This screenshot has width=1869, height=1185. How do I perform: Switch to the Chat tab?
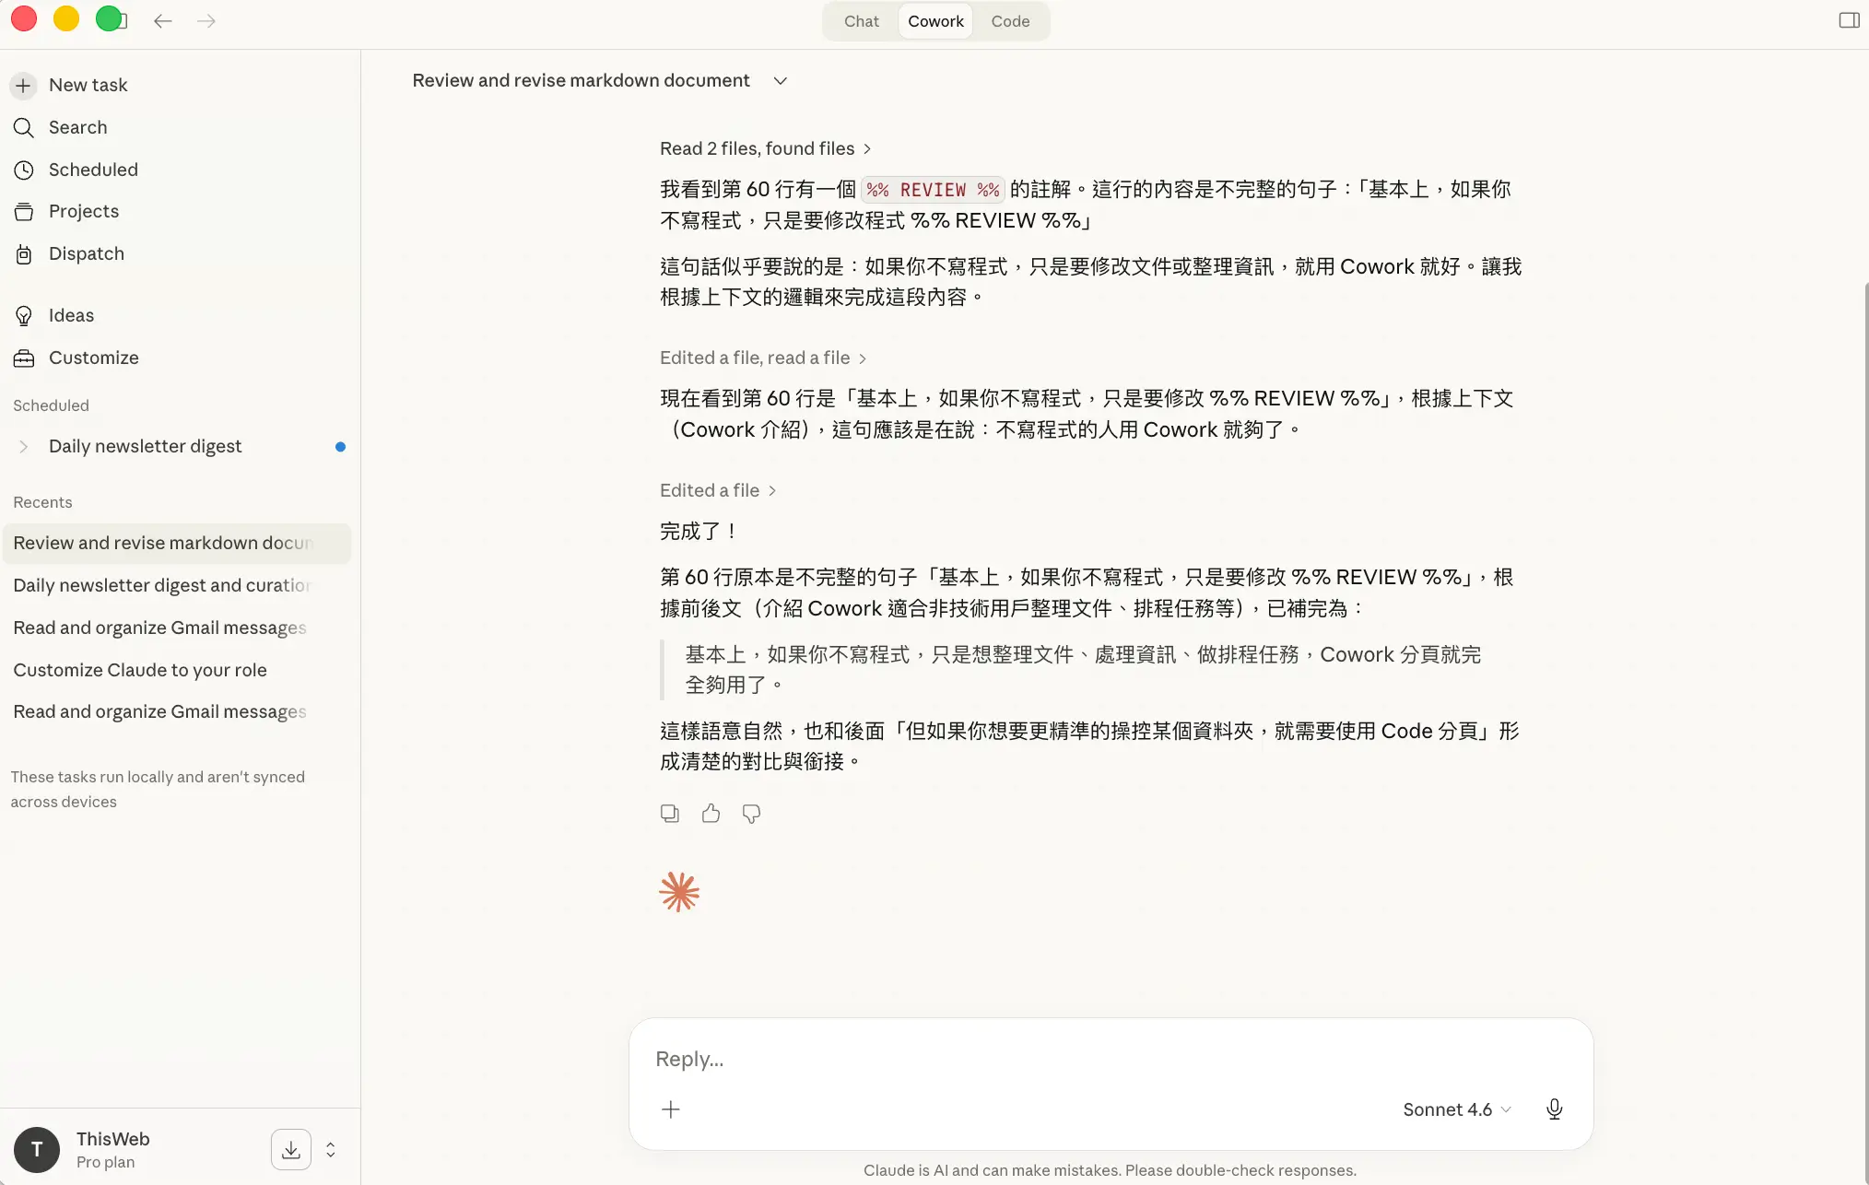coord(860,20)
